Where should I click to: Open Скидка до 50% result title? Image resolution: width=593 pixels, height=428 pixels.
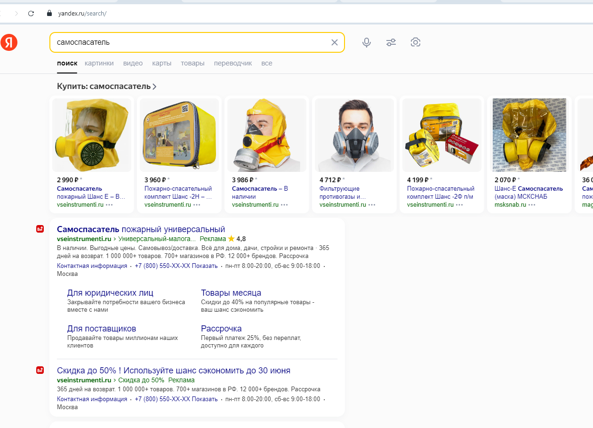[174, 371]
